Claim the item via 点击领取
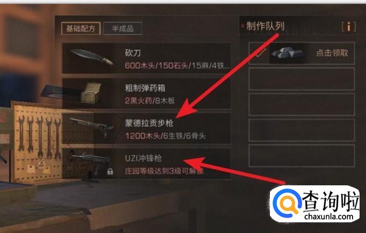366x233 pixels. click(x=332, y=53)
